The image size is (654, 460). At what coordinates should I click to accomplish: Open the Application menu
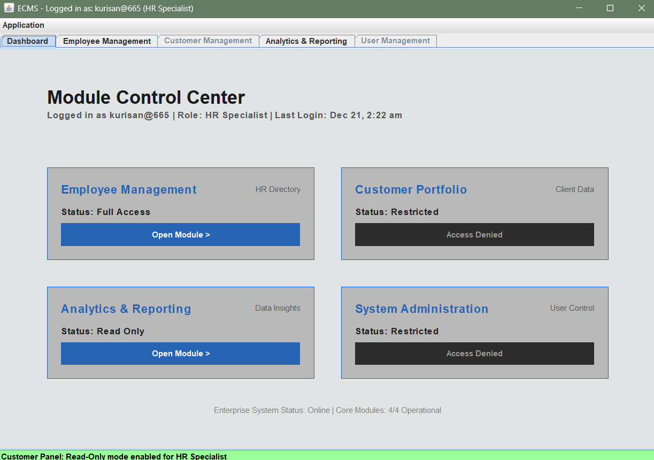tap(23, 25)
